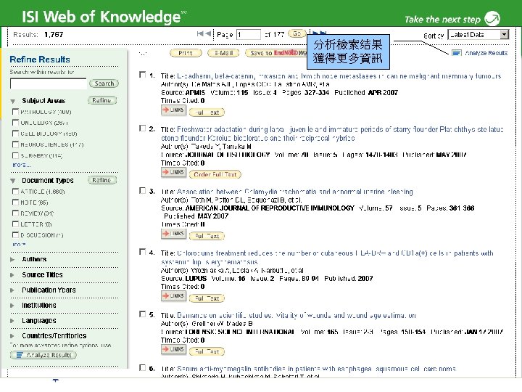522x392 pixels.
Task: Check the PATHOLOGY subject area box
Action: coord(15,111)
